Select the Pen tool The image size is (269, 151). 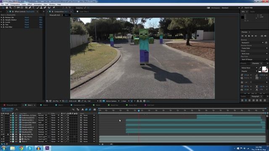[30, 8]
